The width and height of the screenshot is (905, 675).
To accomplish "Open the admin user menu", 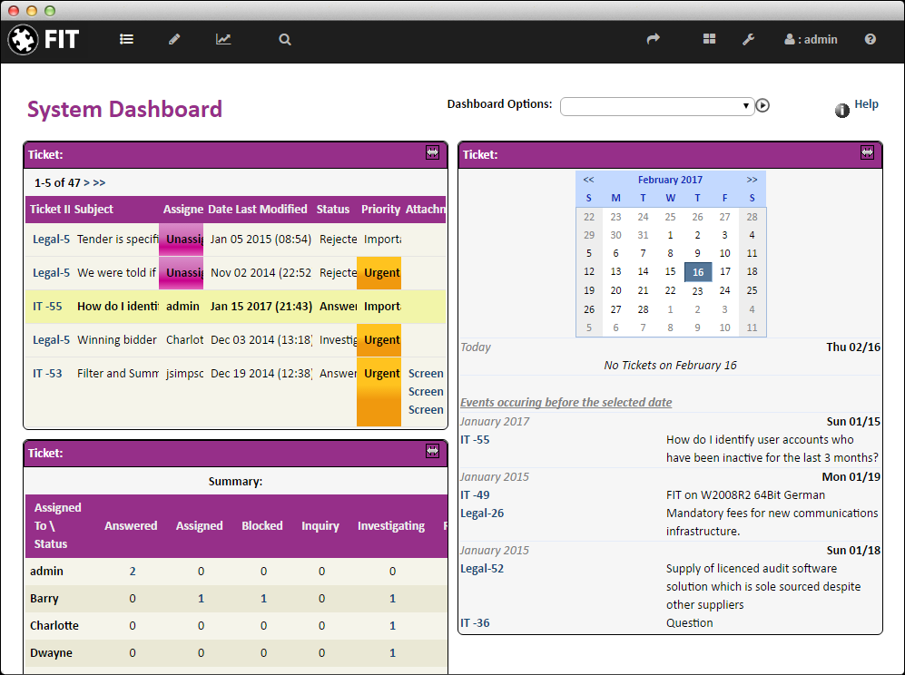I will tap(811, 39).
